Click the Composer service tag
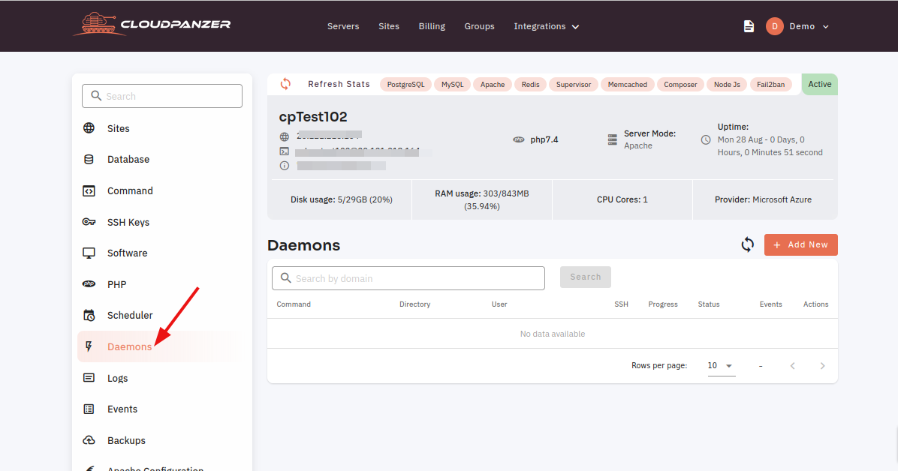This screenshot has width=898, height=471. click(x=680, y=85)
